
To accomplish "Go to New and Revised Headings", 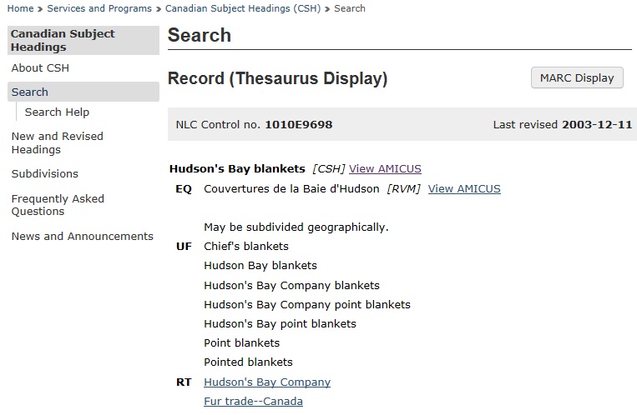I will tap(57, 142).
